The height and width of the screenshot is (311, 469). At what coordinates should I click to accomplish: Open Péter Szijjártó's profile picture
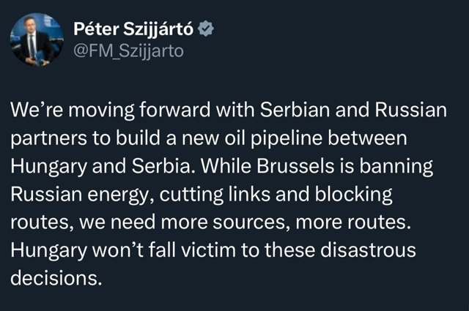[37, 39]
